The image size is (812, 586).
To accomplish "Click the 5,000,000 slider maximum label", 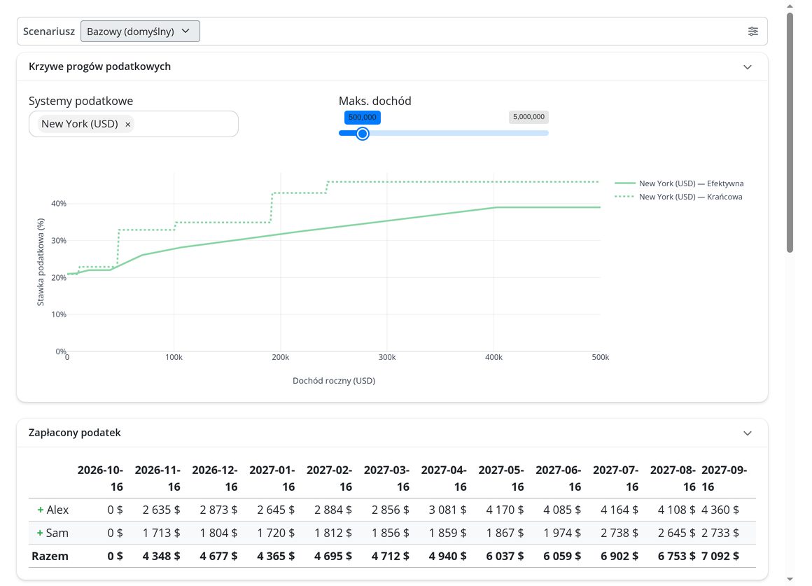I will click(x=528, y=117).
